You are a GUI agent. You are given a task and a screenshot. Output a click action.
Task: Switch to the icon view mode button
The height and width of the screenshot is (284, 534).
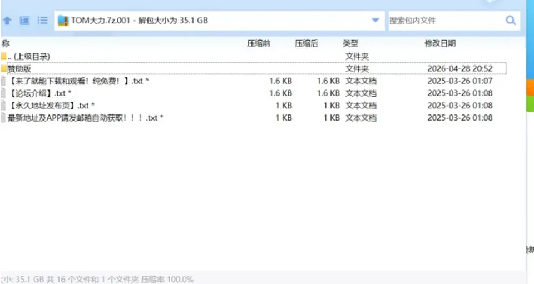[24, 21]
